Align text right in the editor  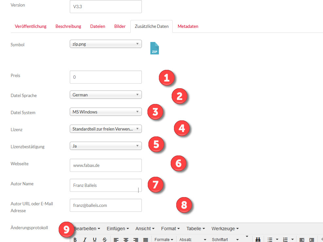tap(136, 239)
